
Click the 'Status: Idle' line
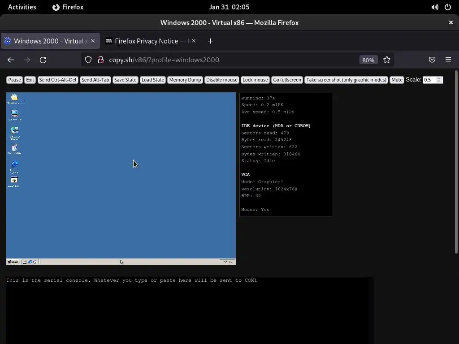258,161
